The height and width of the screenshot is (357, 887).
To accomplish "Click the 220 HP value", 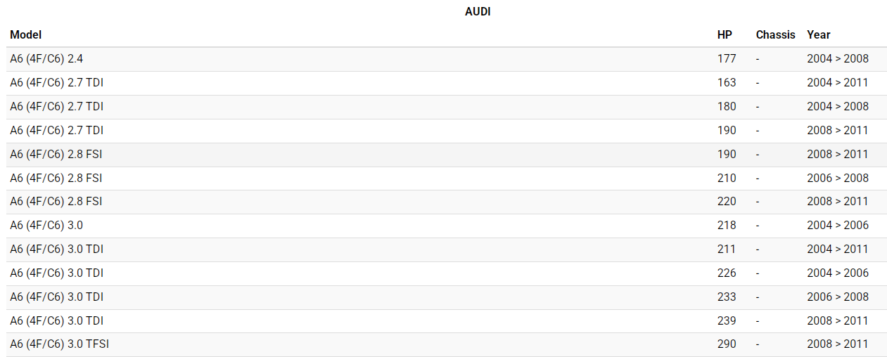I will 727,202.
